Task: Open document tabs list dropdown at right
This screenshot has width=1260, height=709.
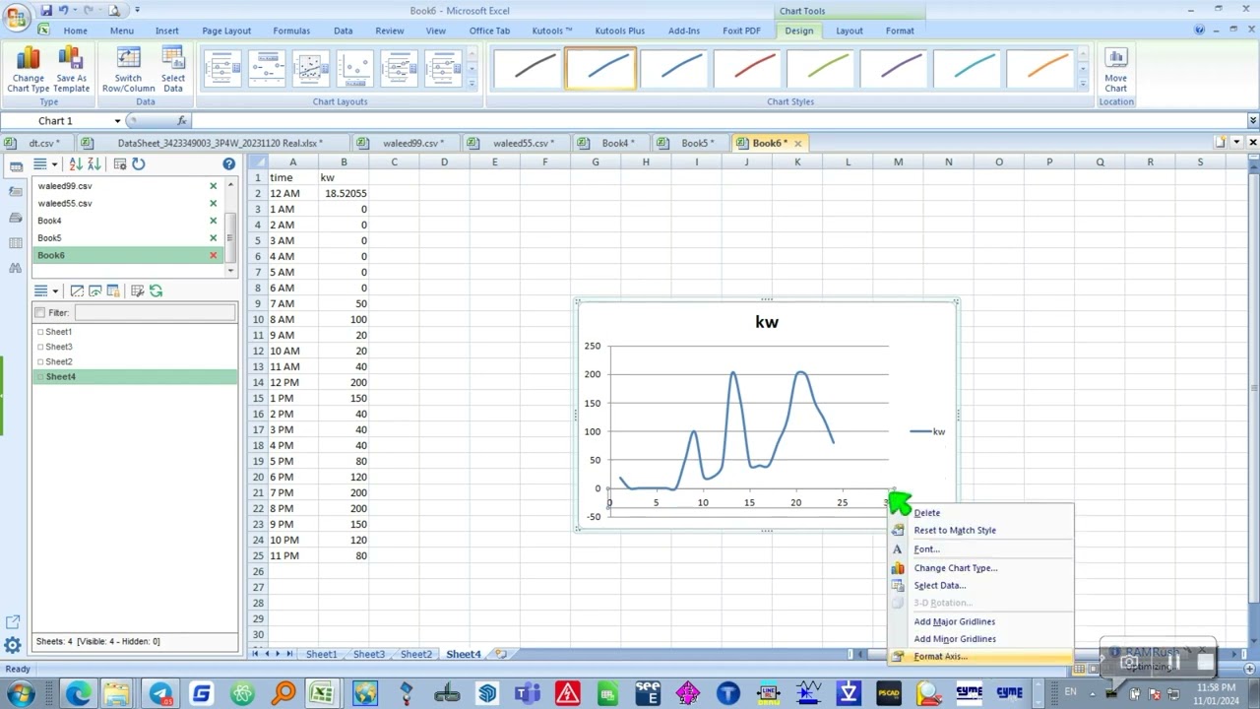Action: click(x=1236, y=143)
